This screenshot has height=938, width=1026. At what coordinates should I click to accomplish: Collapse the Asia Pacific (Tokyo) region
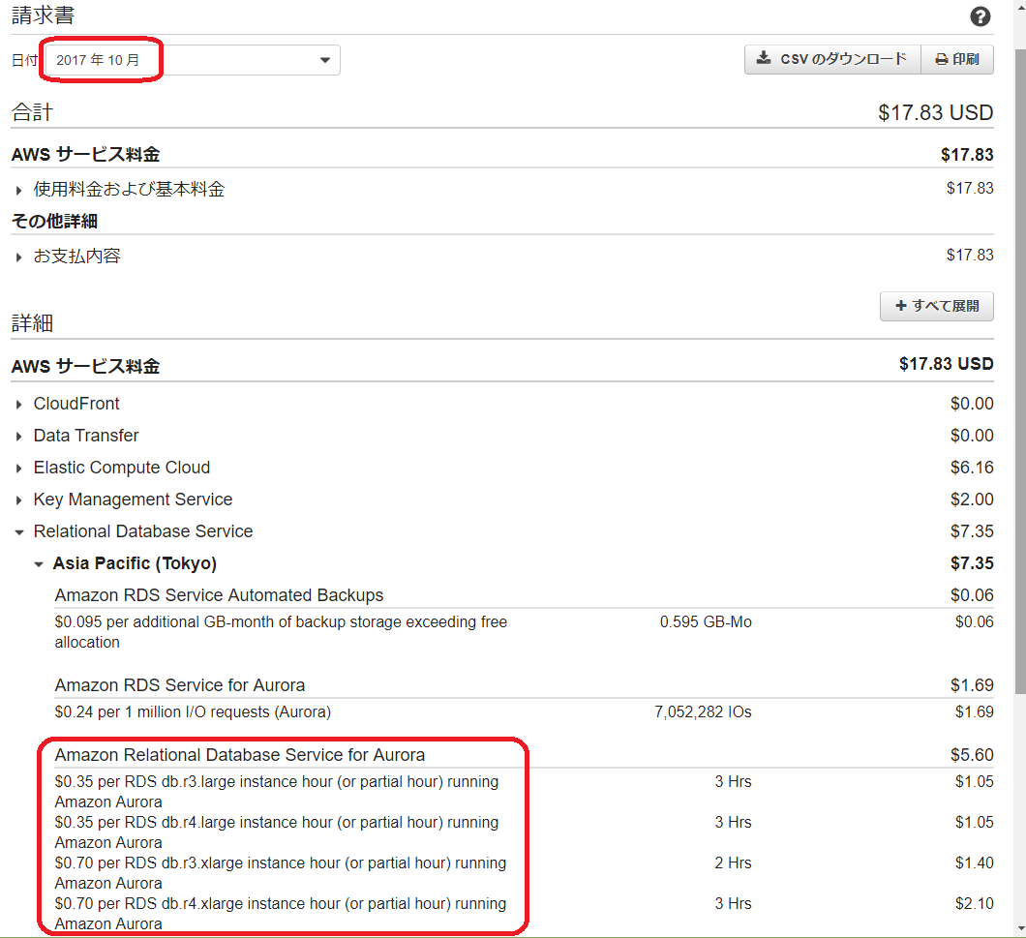134,563
